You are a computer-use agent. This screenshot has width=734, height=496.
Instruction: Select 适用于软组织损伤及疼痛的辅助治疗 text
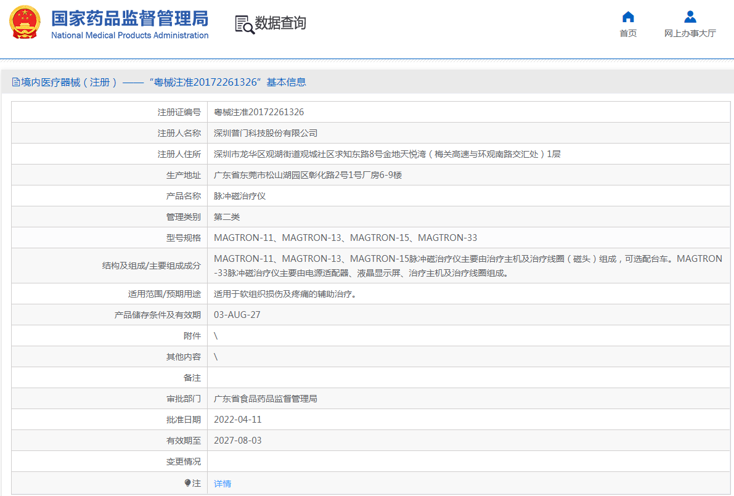click(285, 294)
